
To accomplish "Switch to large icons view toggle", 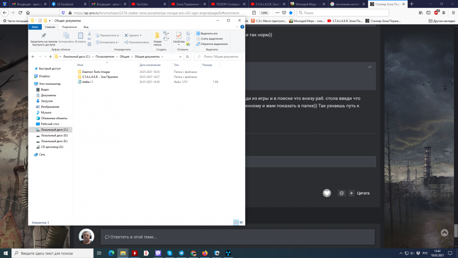I will pyautogui.click(x=241, y=222).
